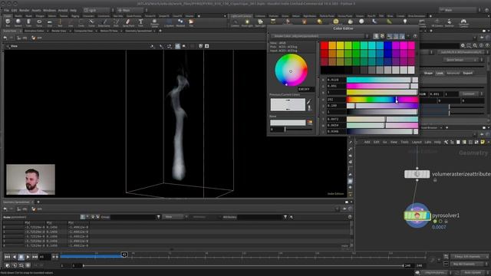Click inside the color wheel
Image resolution: width=491 pixels, height=276 pixels.
tap(291, 70)
